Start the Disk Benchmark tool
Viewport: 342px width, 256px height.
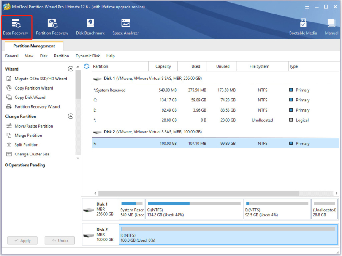click(90, 26)
